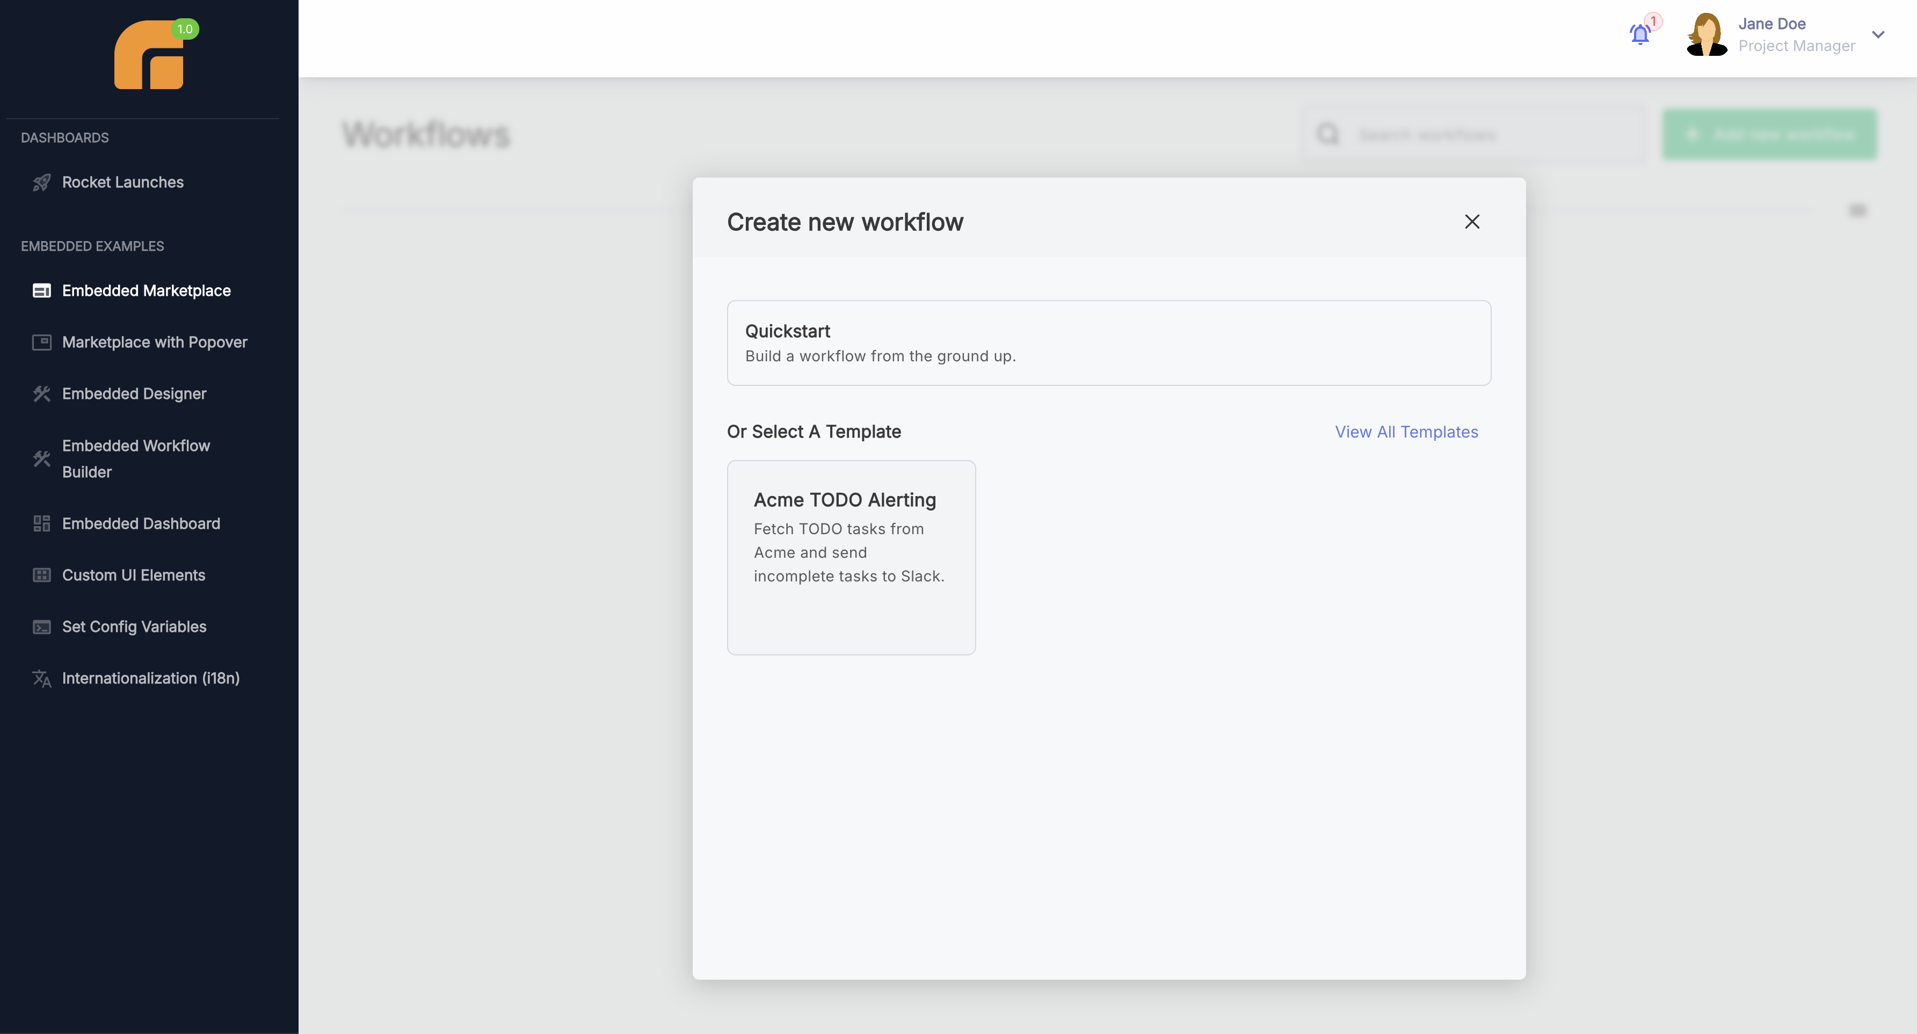The width and height of the screenshot is (1917, 1034).
Task: Click the Set Config Variables terminal icon
Action: pos(42,627)
